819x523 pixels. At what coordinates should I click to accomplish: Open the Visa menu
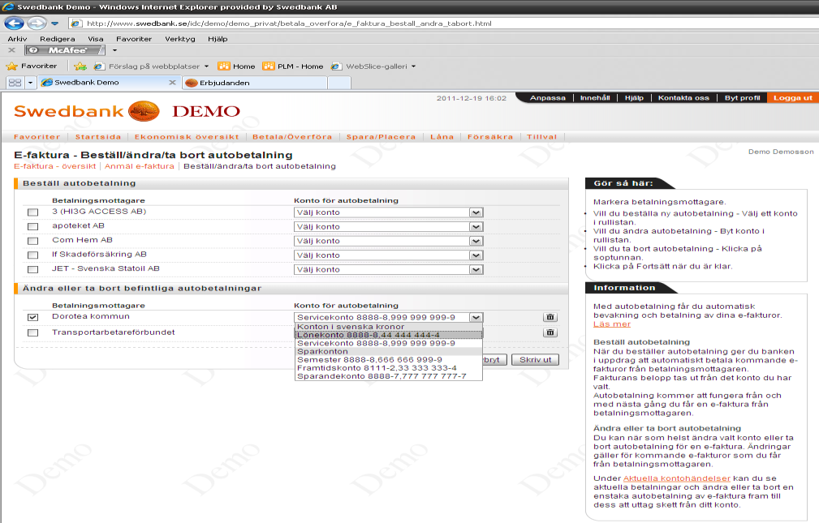(x=96, y=39)
